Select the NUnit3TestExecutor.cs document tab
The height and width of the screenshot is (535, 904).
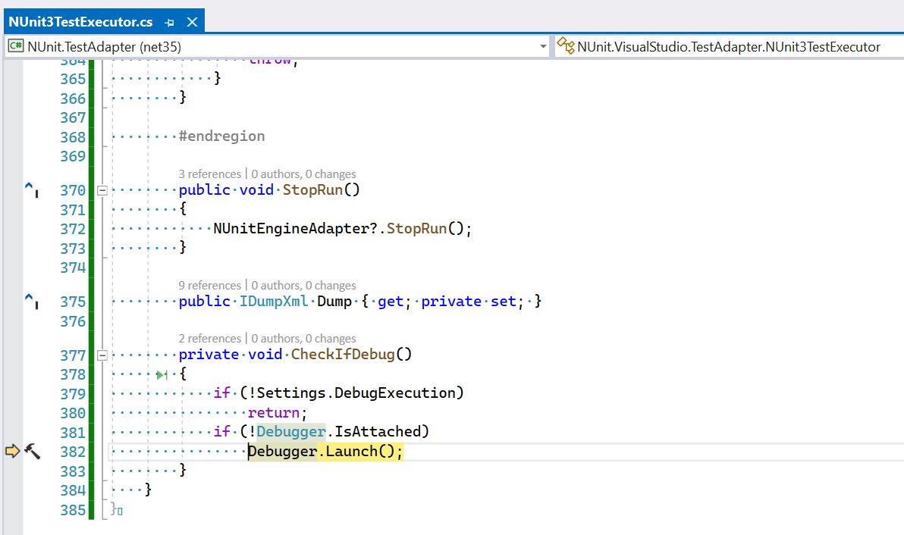coord(80,23)
